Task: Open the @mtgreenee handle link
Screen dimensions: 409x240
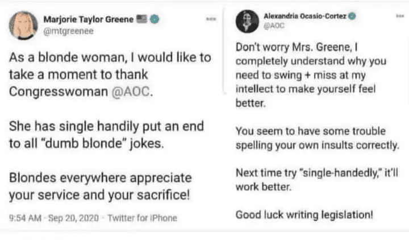Action: [68, 31]
